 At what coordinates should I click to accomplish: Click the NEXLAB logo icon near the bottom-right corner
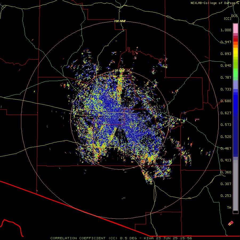tap(231, 223)
